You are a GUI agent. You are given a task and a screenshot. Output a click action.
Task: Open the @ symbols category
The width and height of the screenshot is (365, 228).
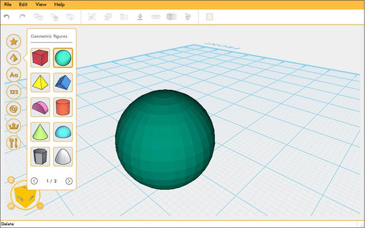(14, 109)
